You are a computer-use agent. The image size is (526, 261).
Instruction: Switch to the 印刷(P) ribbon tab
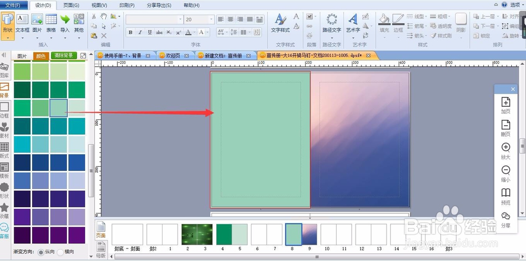pos(127,5)
